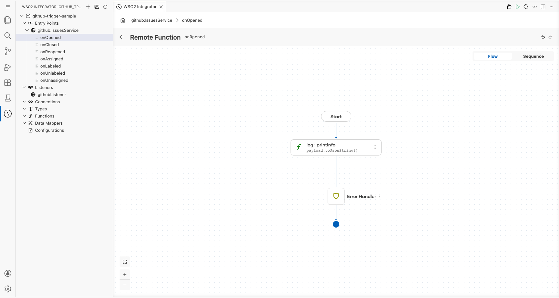Open the Testing flask icon
The image size is (559, 298).
pyautogui.click(x=8, y=98)
